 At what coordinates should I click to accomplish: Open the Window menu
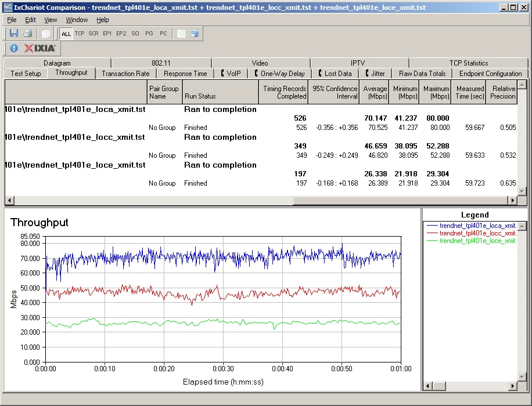pos(77,20)
